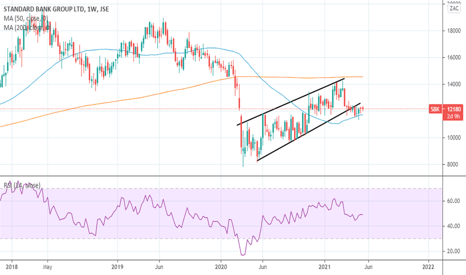Viewport: 466px width, 275px height.
Task: Click the 40.00 RSI axis label
Action: pyautogui.click(x=453, y=226)
